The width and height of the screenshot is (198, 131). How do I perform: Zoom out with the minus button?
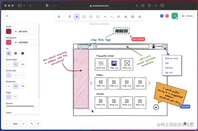pos(7,124)
